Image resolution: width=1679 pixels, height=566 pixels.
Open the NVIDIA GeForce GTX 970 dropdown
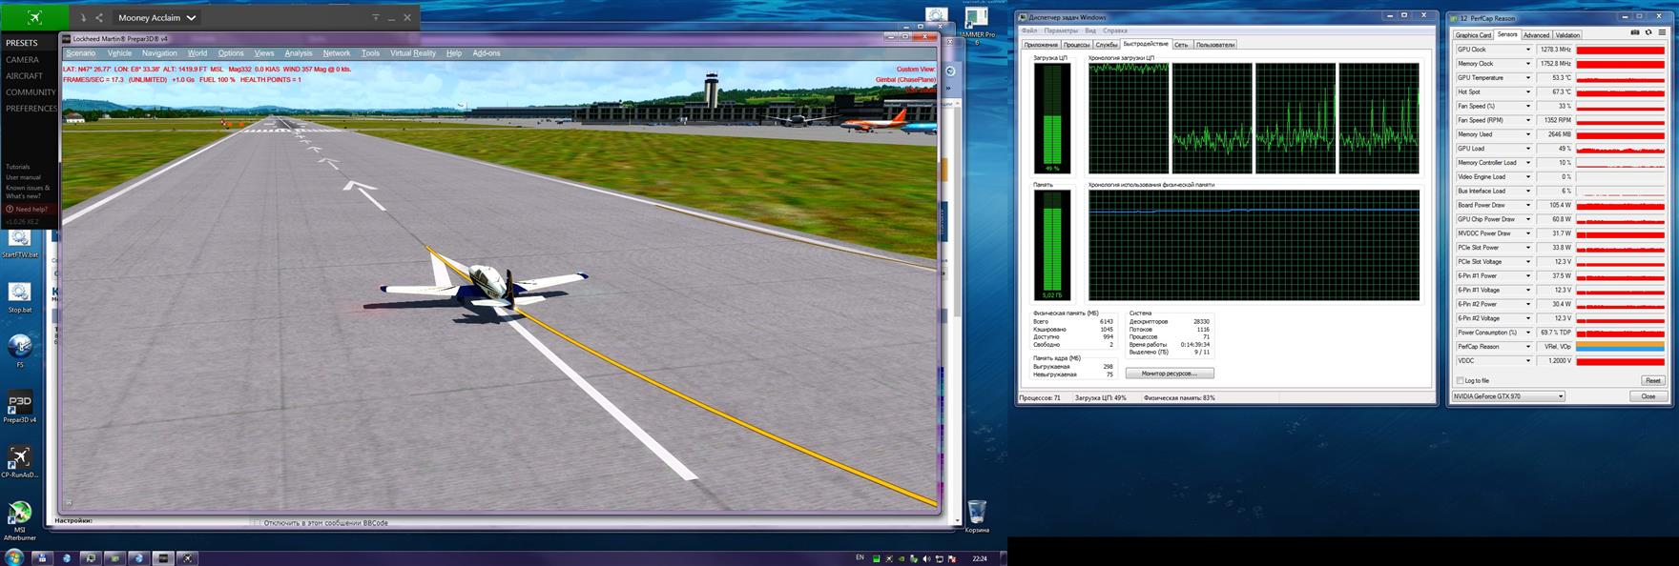1509,396
